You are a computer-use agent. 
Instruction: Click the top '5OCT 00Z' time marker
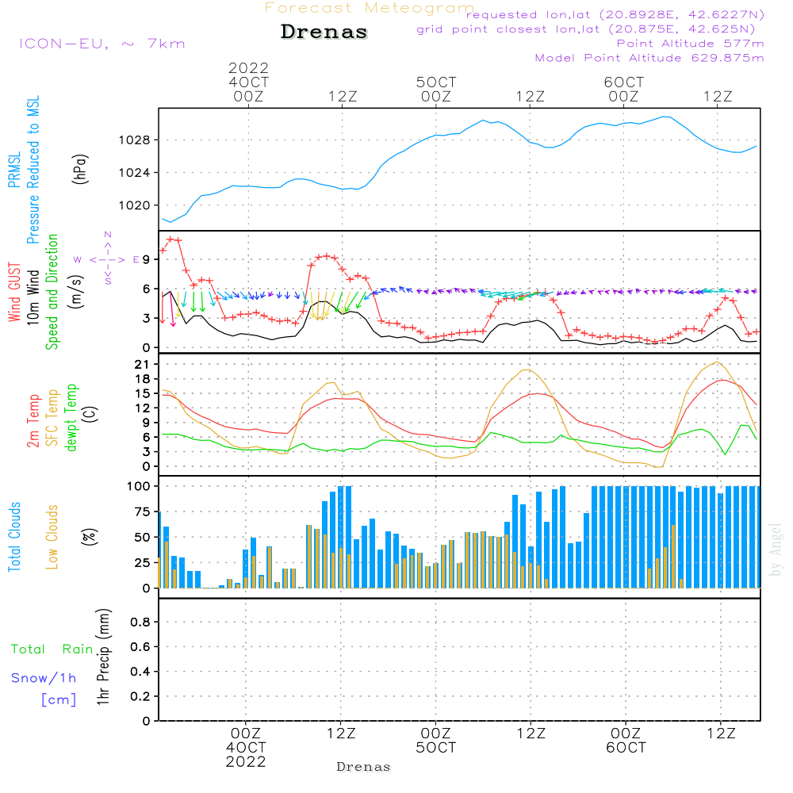click(435, 89)
